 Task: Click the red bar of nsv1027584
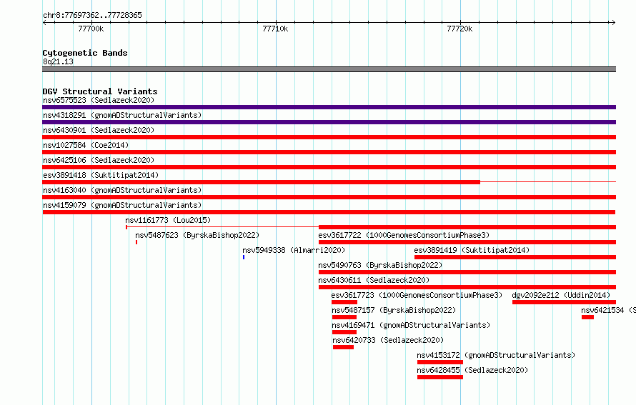(x=329, y=152)
